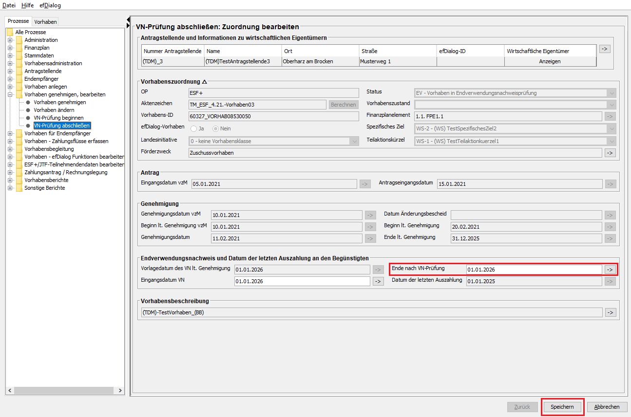The height and width of the screenshot is (417, 631).
Task: Expand the Stammdaten tree node
Action: [x=10, y=55]
